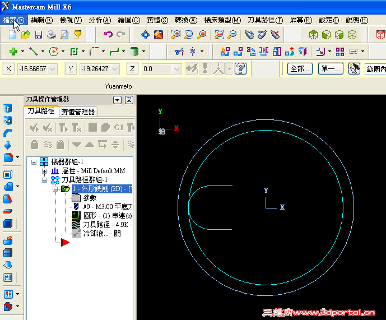Open the 分析(A) menu
The image size is (386, 320).
point(100,20)
